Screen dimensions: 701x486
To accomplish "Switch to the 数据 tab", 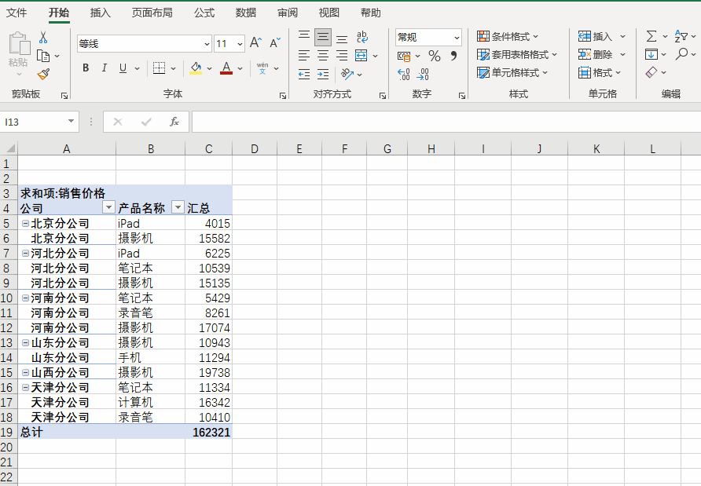I will click(246, 13).
